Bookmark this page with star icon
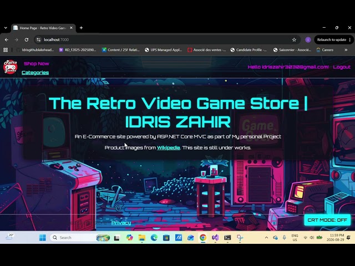The width and height of the screenshot is (355, 266). coord(294,40)
